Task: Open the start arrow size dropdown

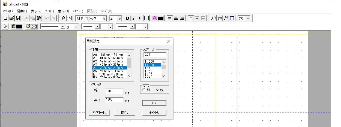Action: [x=110, y=27]
